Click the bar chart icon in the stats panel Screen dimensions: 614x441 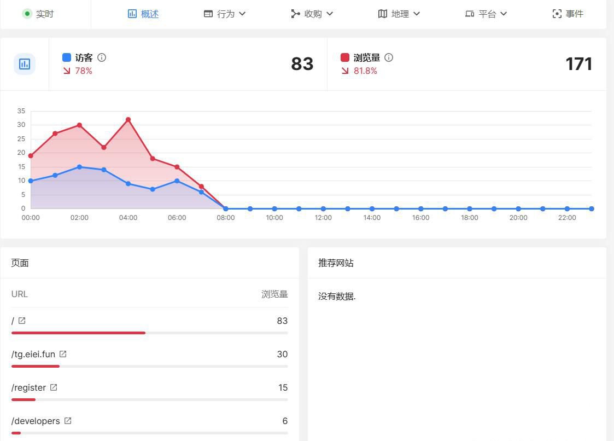click(24, 64)
